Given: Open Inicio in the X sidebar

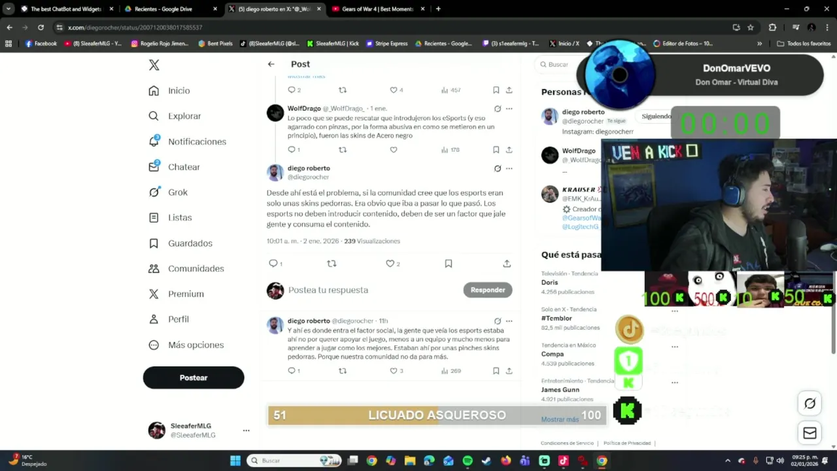Looking at the screenshot, I should pos(169,91).
